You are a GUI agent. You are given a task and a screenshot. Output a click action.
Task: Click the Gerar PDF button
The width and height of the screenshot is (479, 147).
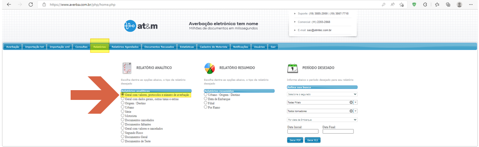[x=295, y=140]
